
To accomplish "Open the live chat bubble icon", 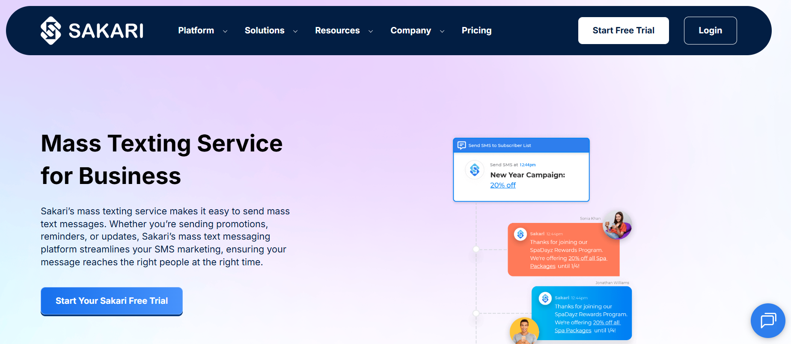I will (768, 320).
